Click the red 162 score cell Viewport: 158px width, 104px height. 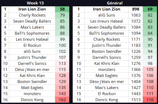pos(62,100)
